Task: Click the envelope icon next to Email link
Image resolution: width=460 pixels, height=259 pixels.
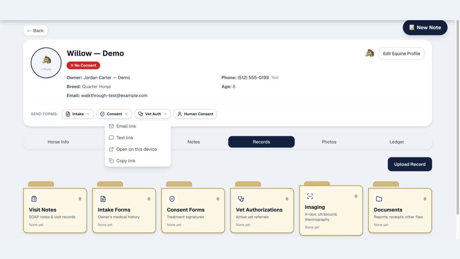Action: [x=111, y=126]
